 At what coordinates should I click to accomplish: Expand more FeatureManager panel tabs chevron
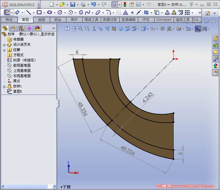54,28
